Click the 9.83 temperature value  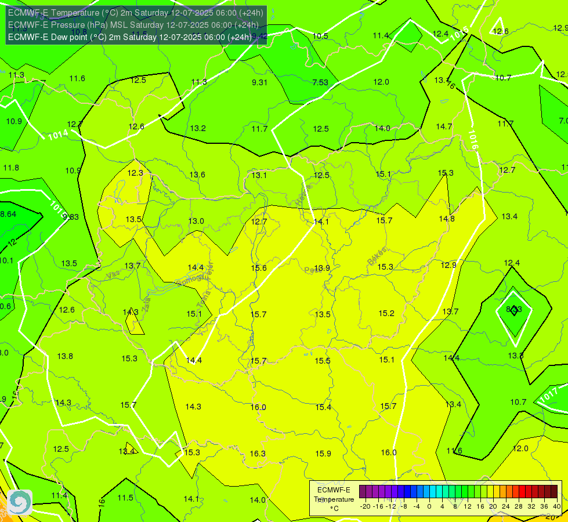click(71, 217)
